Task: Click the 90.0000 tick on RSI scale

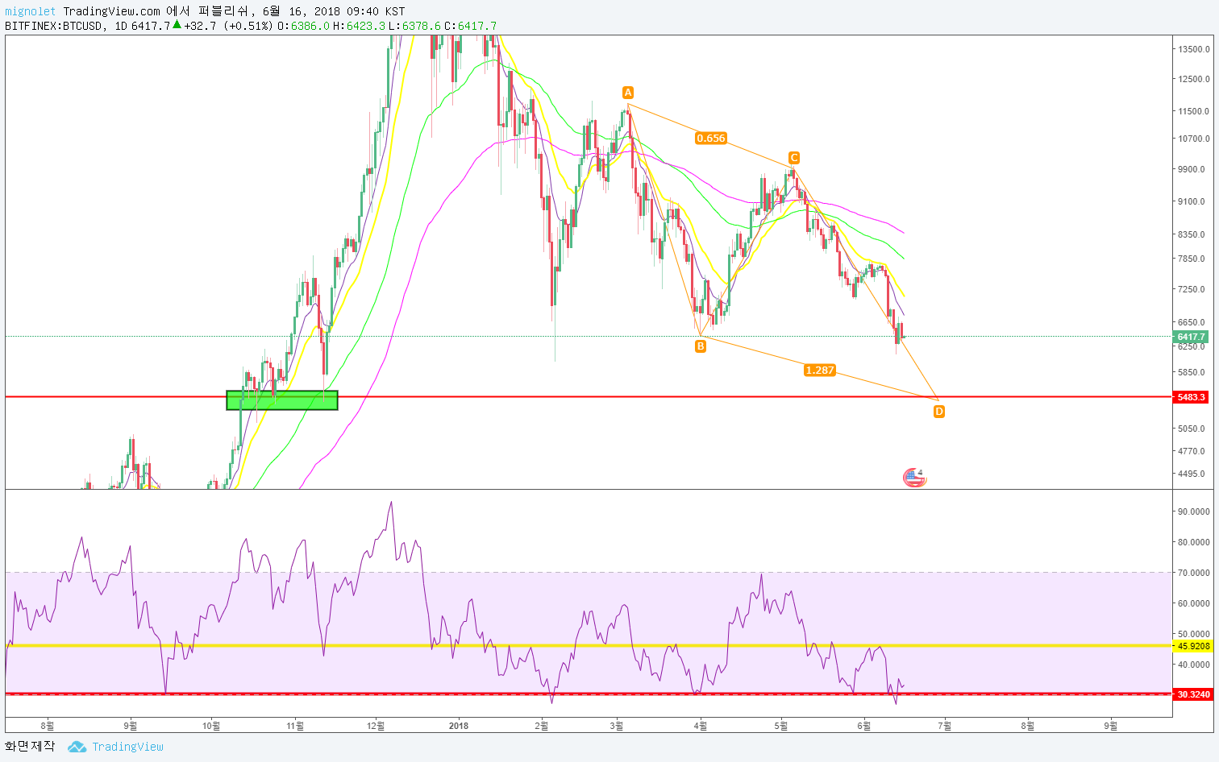Action: click(1193, 511)
